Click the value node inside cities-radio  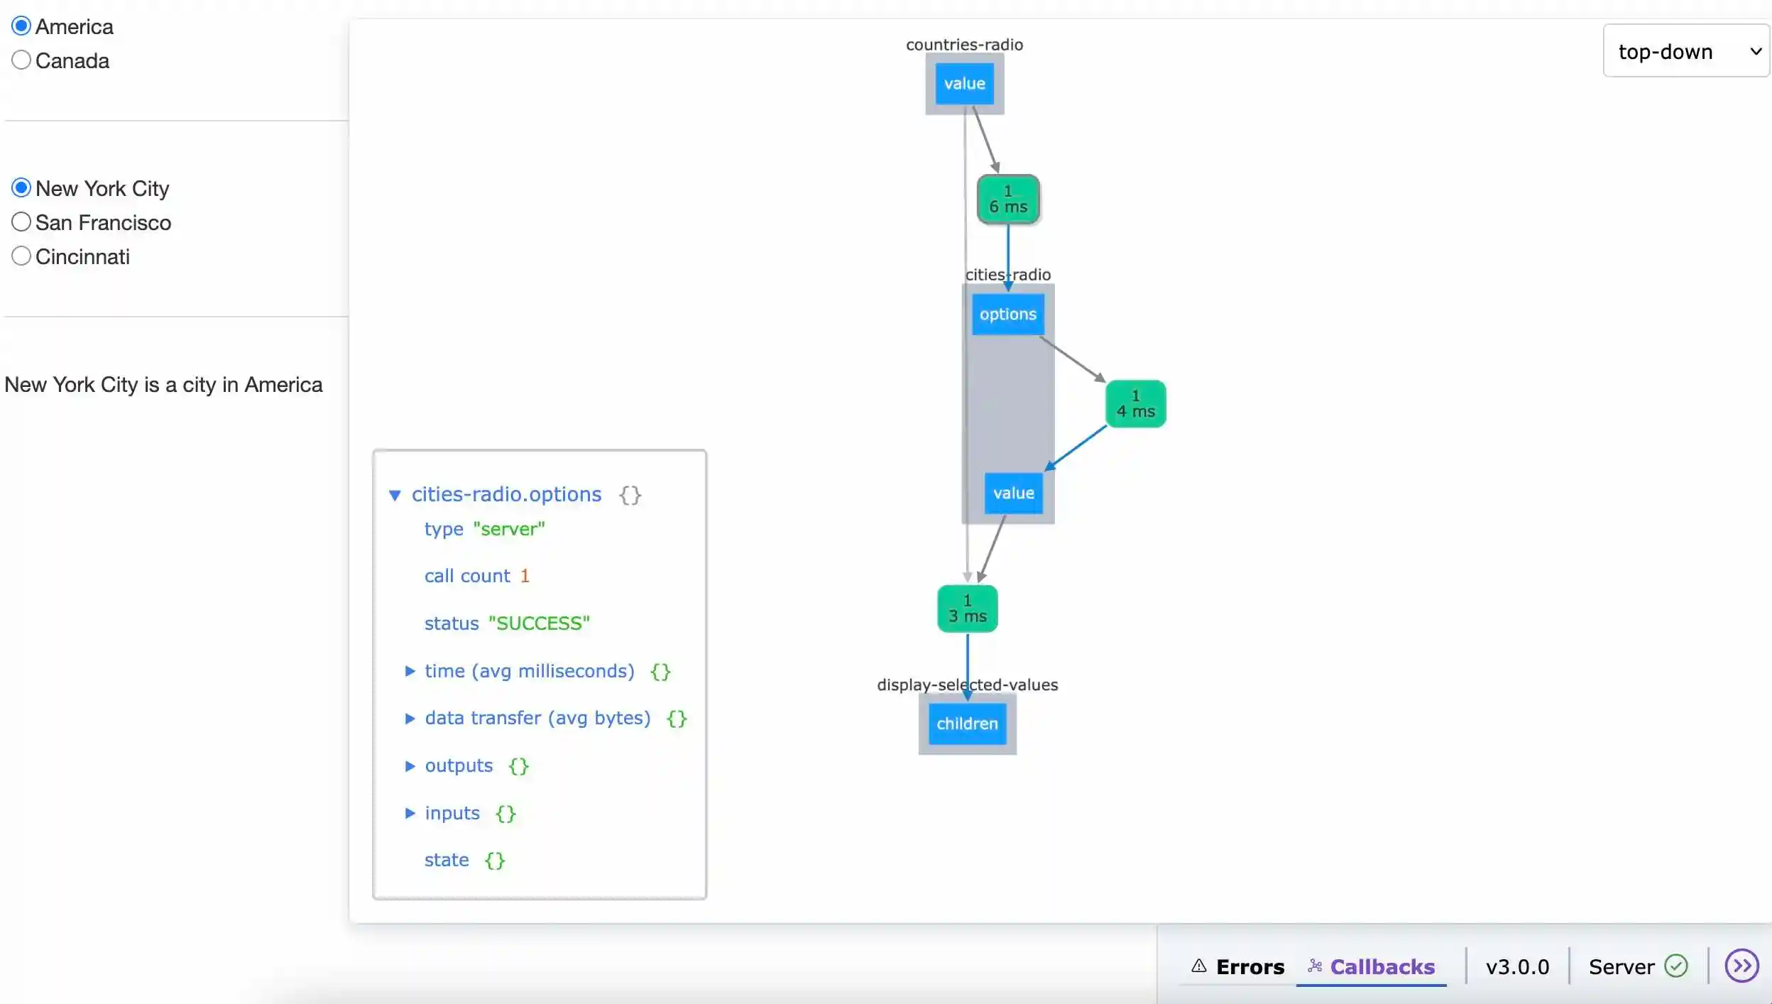(x=1013, y=493)
